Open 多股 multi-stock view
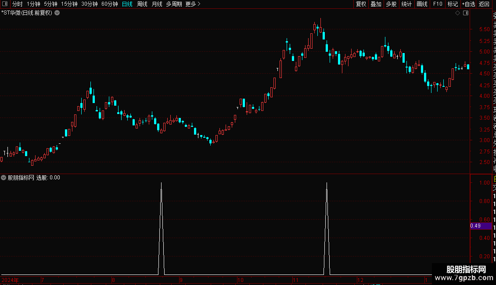The image size is (496, 285). pyautogui.click(x=391, y=4)
